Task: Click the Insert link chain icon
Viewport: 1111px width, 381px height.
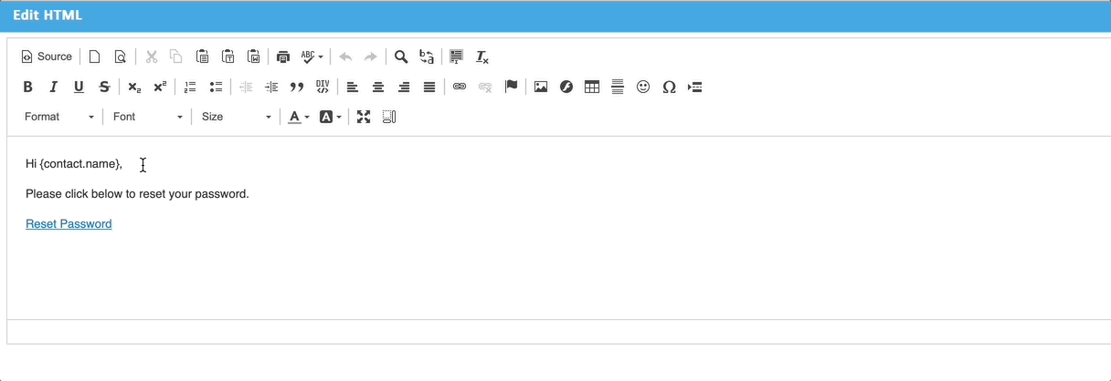Action: pyautogui.click(x=460, y=87)
